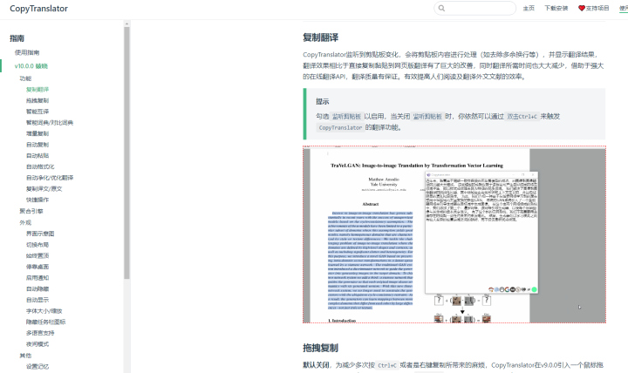Screen dimensions: 628x373
Task: Collapse the 功能 sidebar group
Action: [x=25, y=78]
